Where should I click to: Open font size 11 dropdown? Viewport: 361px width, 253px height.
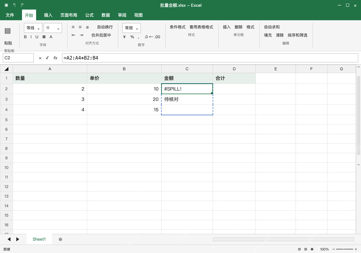(x=53, y=28)
